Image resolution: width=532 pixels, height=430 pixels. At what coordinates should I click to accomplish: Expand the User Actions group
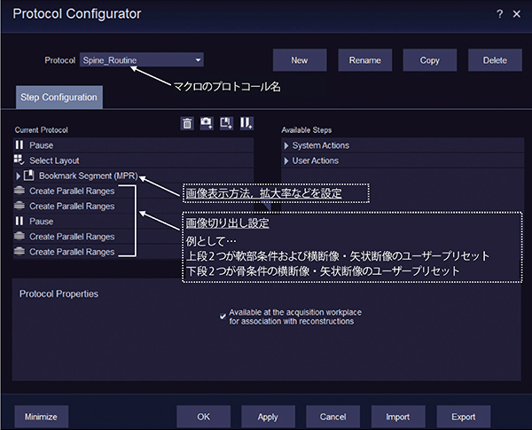286,160
